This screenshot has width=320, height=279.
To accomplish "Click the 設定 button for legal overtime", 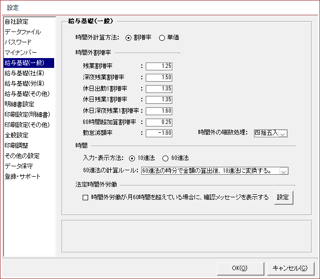I will pyautogui.click(x=284, y=197).
